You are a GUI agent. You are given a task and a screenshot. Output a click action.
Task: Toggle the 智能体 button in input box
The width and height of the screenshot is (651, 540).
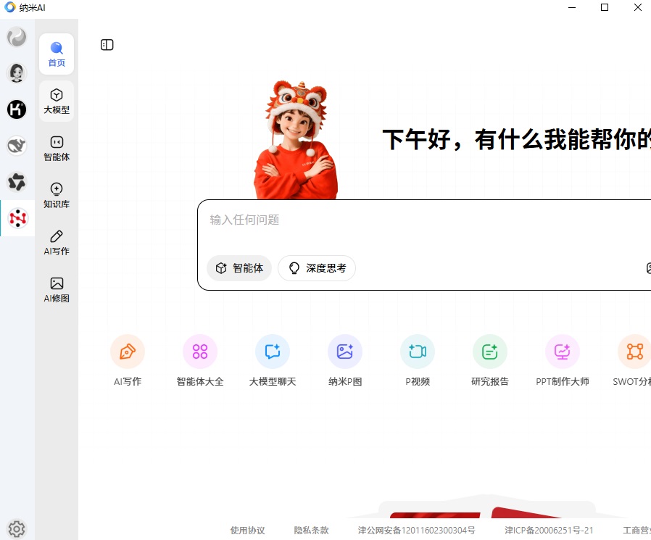tap(239, 268)
